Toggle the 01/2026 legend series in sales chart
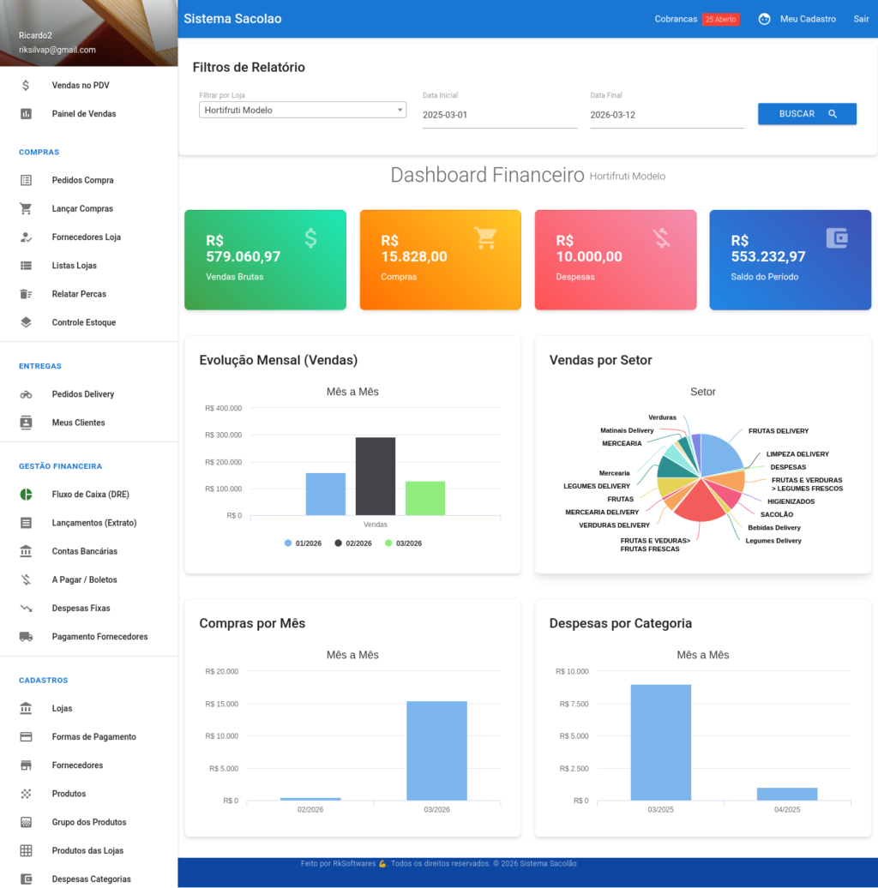This screenshot has width=878, height=888. pyautogui.click(x=303, y=543)
